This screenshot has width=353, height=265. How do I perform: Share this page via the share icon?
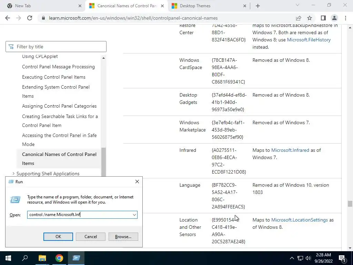[299, 18]
